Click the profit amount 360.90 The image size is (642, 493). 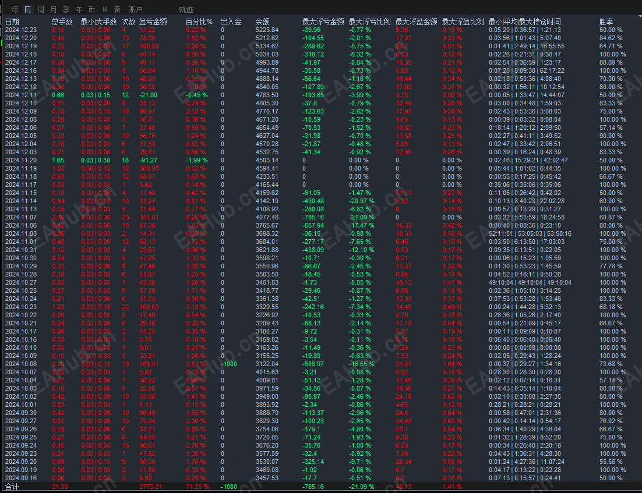point(149,169)
